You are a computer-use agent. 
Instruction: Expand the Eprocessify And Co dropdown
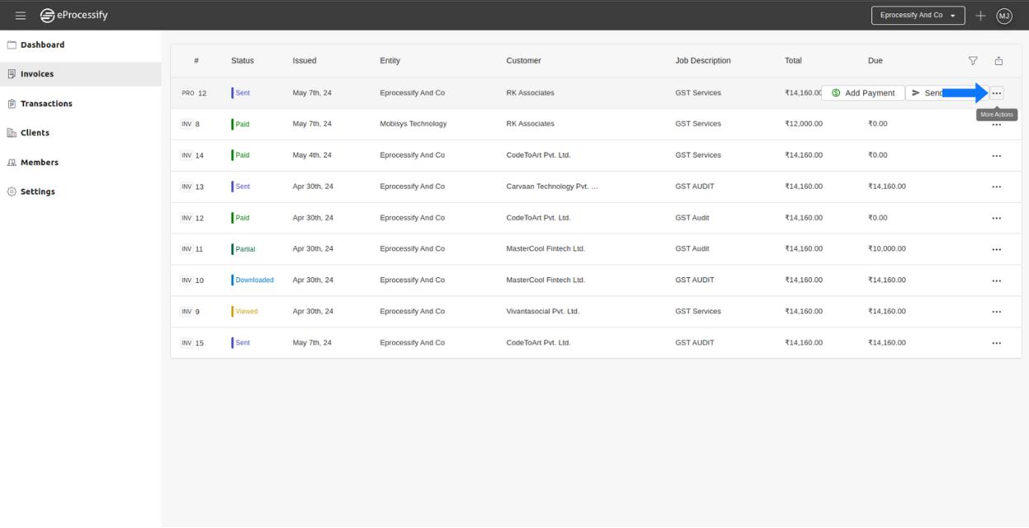[918, 16]
